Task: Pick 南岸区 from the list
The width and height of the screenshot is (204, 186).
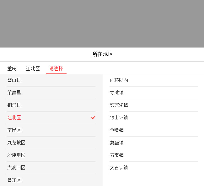Action: [x=14, y=130]
